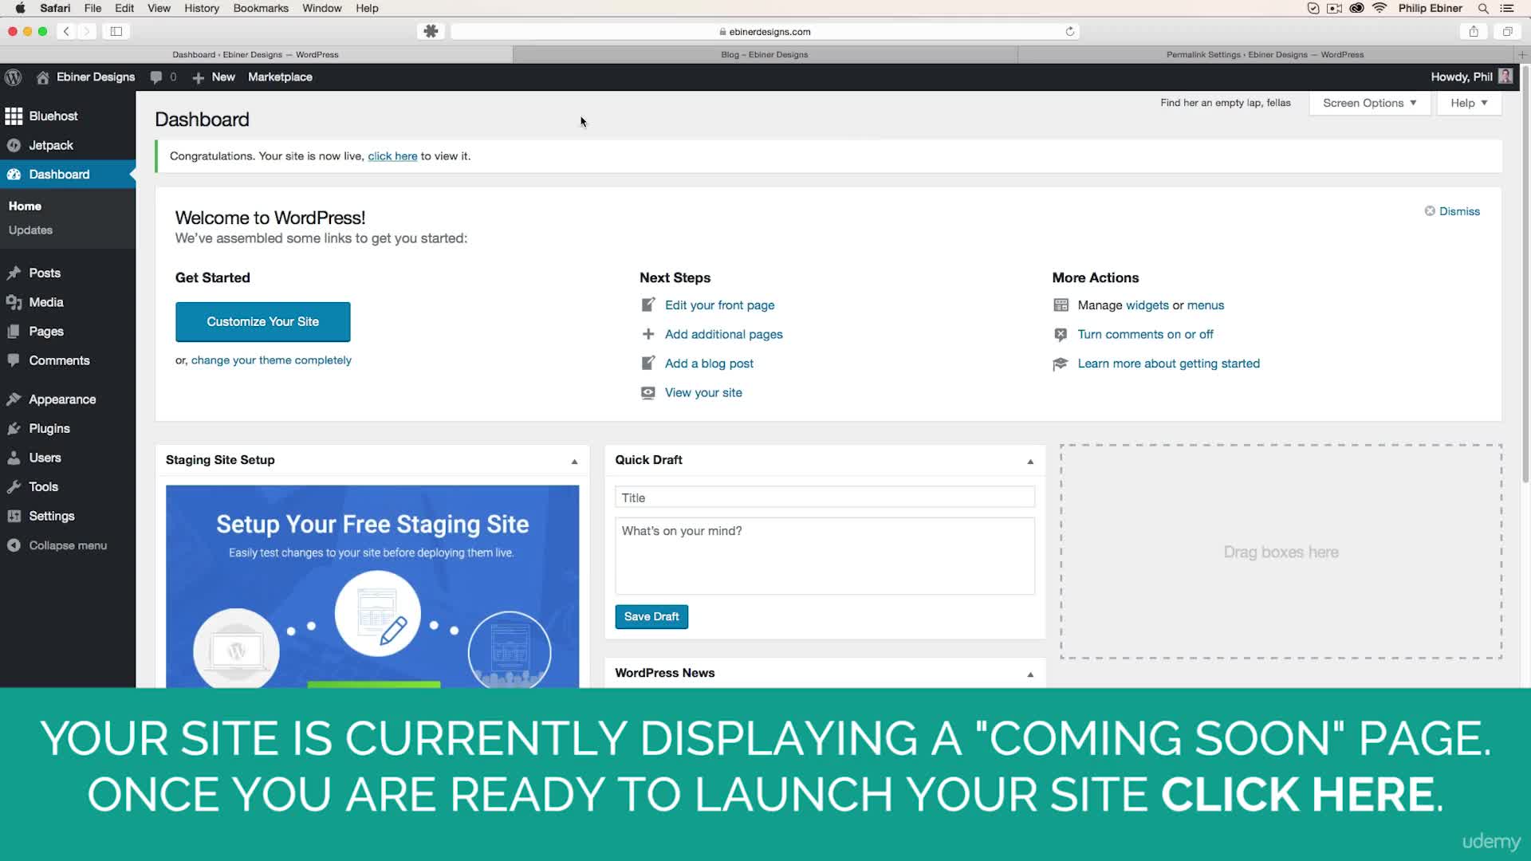This screenshot has height=861, width=1531.
Task: Click the Dismiss circle-x icon
Action: tap(1430, 211)
